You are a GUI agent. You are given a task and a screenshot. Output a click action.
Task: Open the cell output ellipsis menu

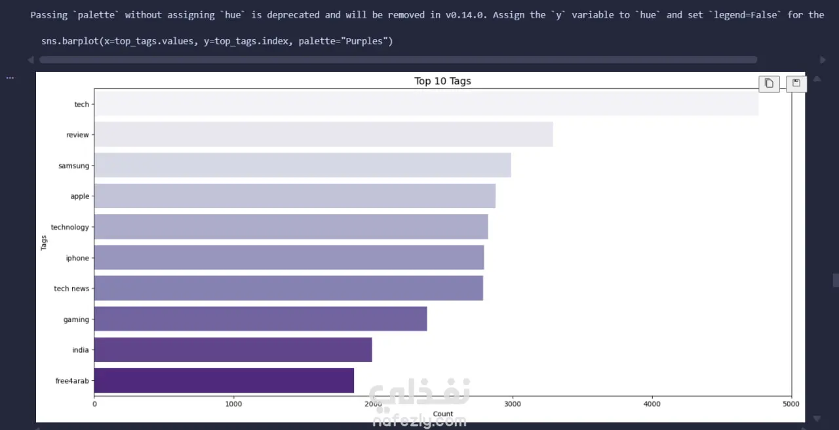(x=10, y=77)
